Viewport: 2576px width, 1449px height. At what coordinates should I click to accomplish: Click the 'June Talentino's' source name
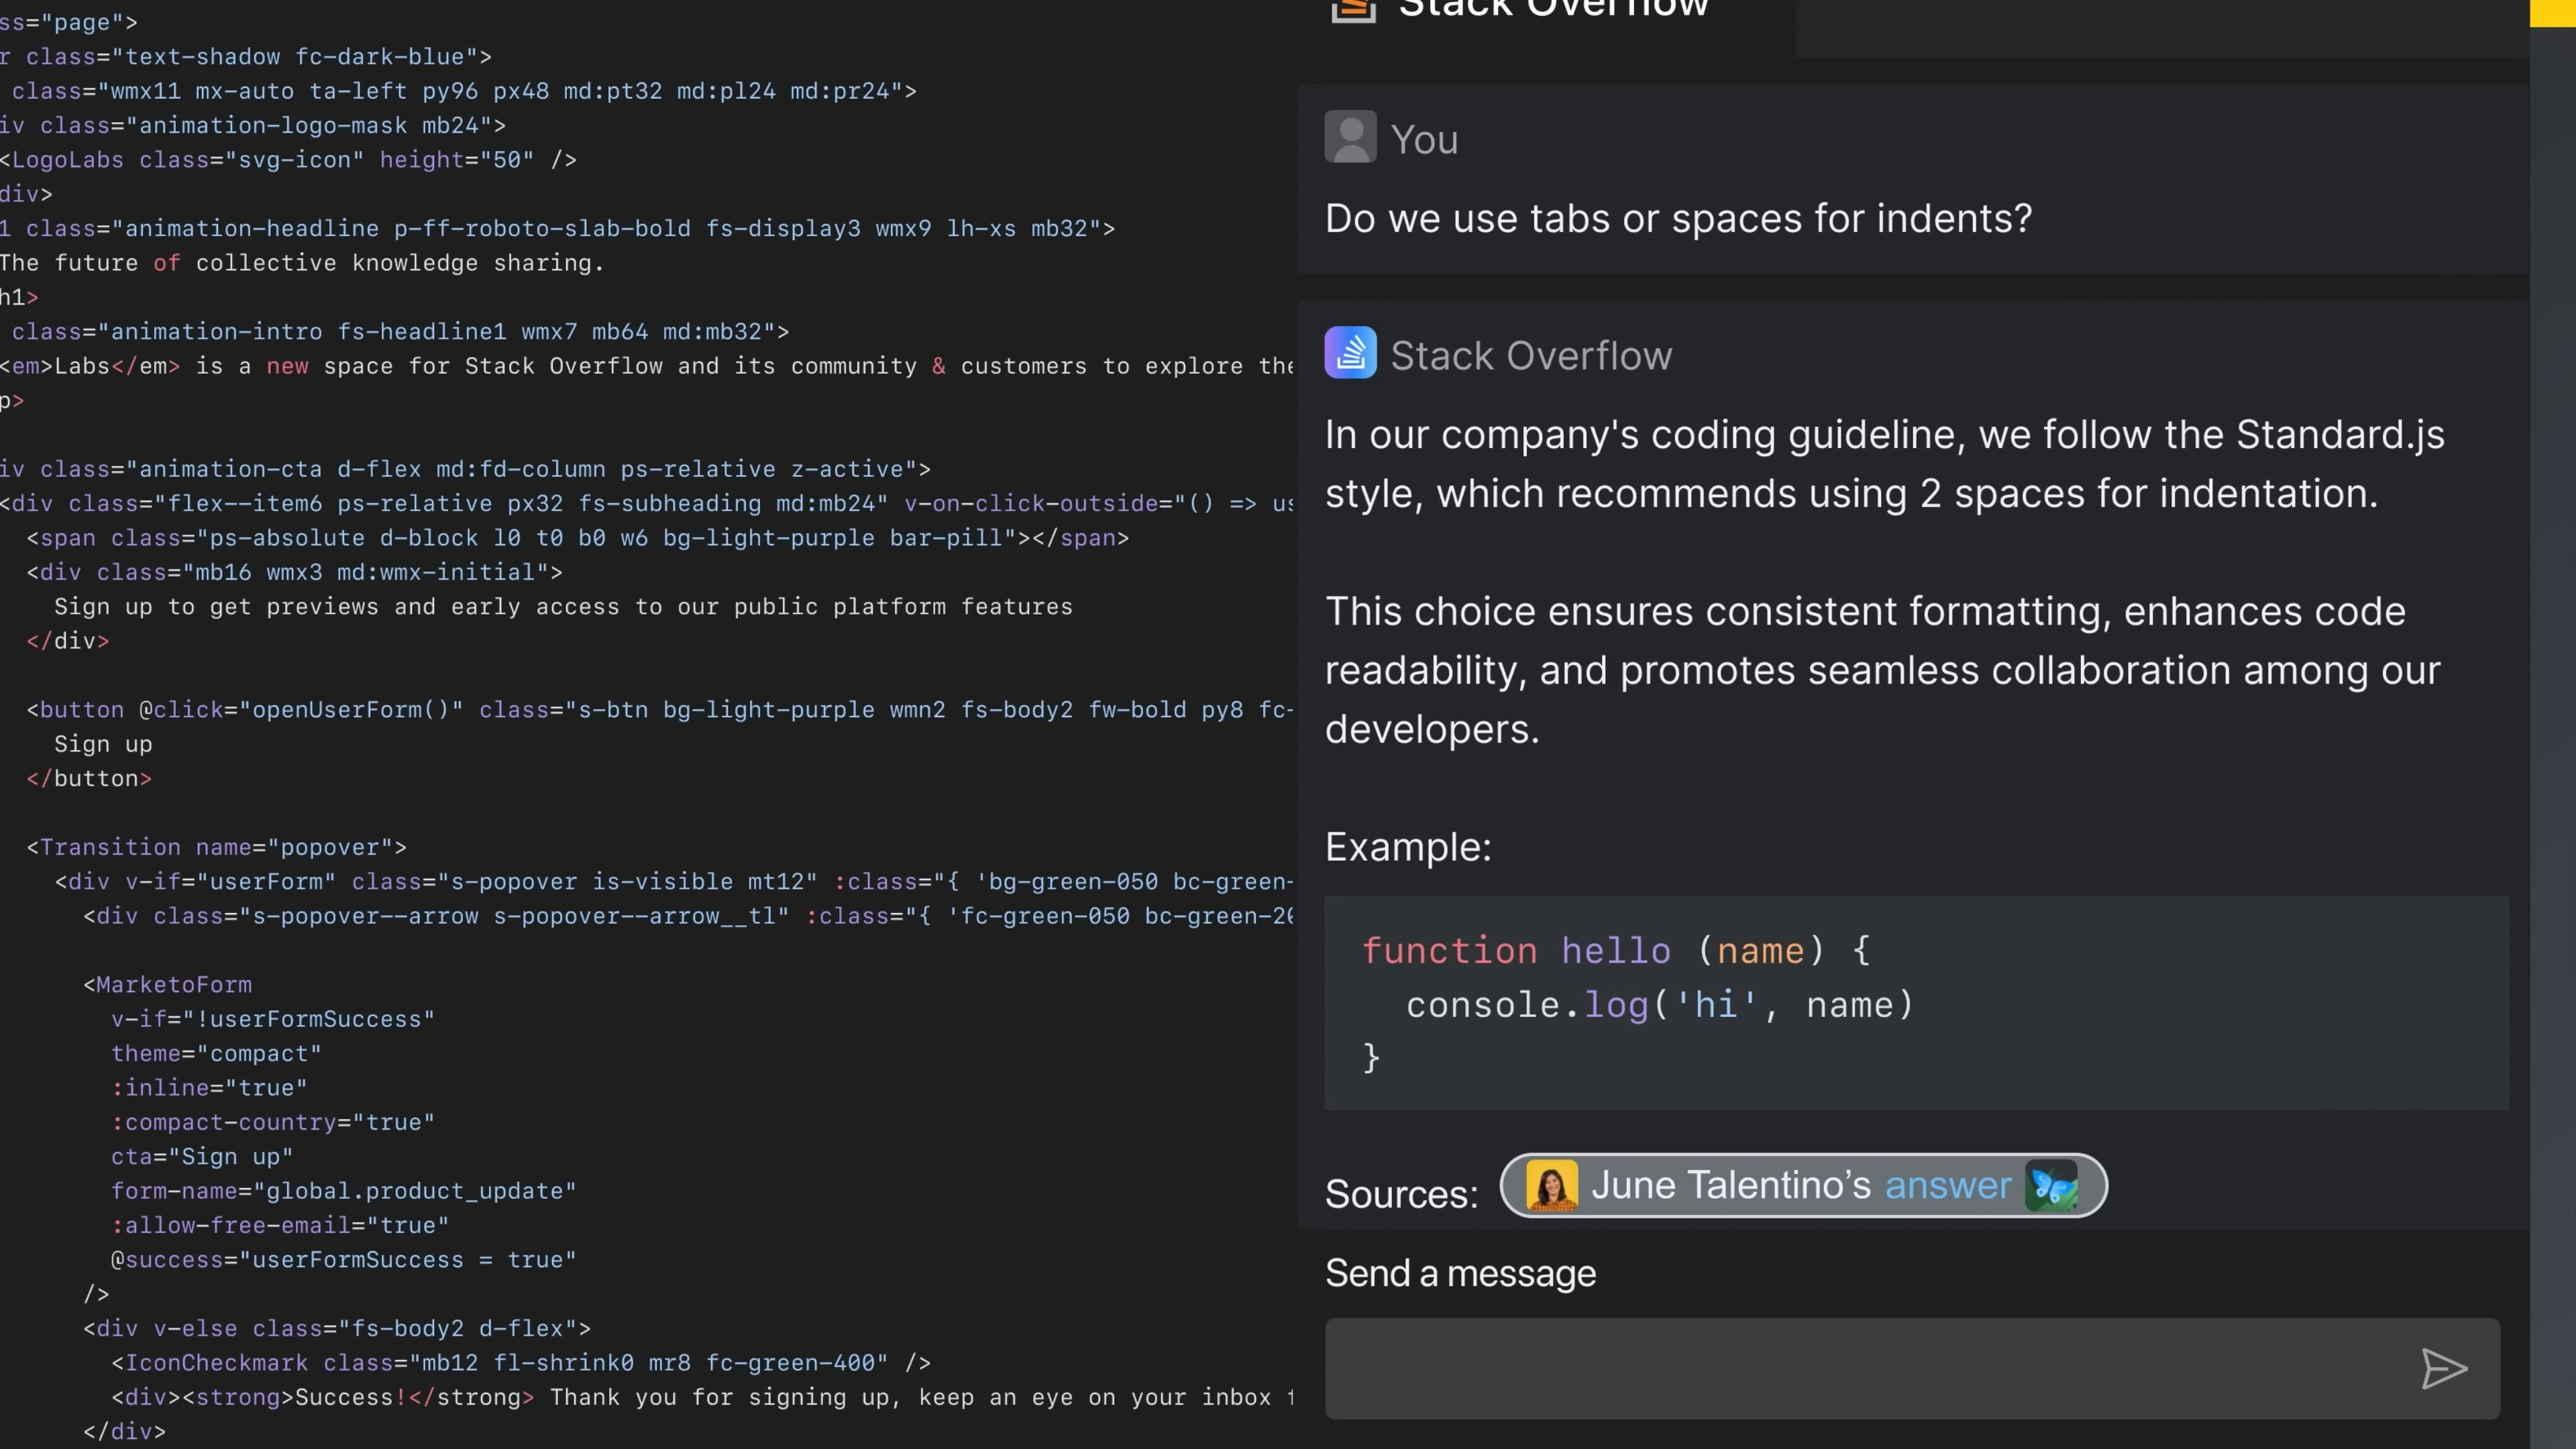pos(1731,1185)
